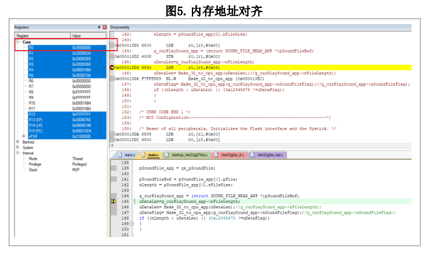Collapse the code fold at line 149
This screenshot has height=254, width=432.
pyautogui.click(x=132, y=224)
